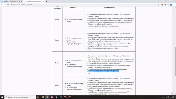176x99 pixels.
Task: Click the Подписки link in the Ранг B row
Action: [x=126, y=33]
